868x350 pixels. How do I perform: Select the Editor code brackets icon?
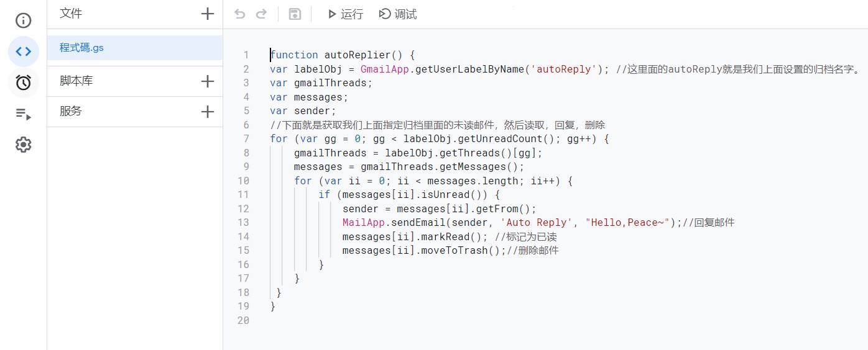(x=24, y=52)
